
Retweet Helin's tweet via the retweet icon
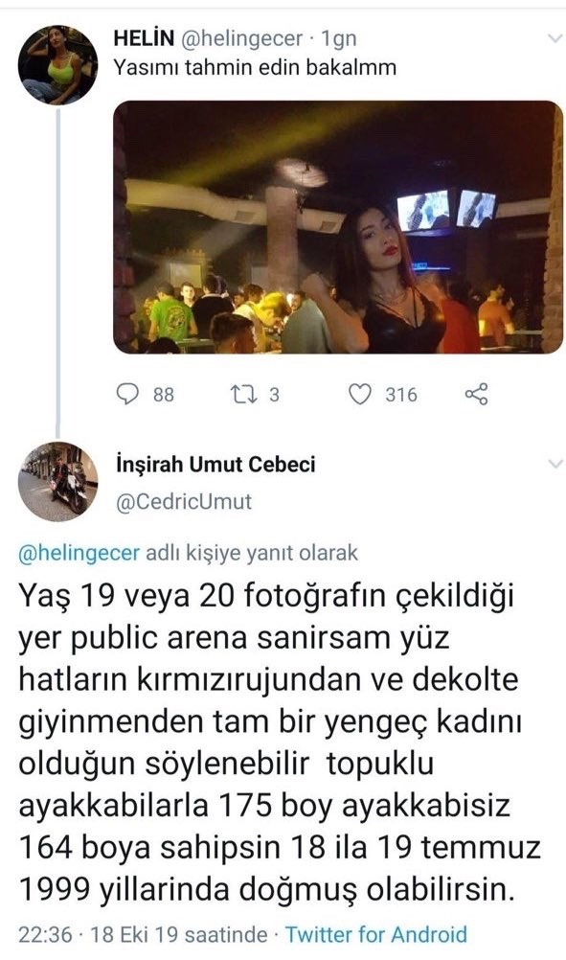(240, 395)
